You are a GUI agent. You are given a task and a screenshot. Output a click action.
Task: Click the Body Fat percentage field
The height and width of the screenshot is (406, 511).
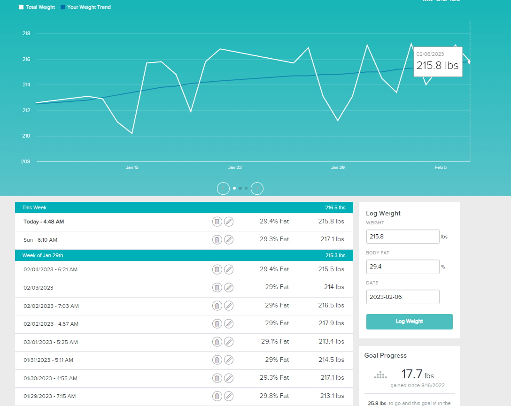[x=403, y=267]
